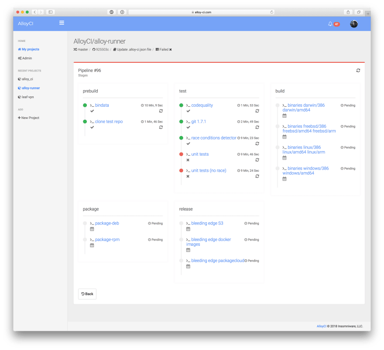
Task: Click calendar icon under bleeding edge S3
Action: pyautogui.click(x=188, y=229)
